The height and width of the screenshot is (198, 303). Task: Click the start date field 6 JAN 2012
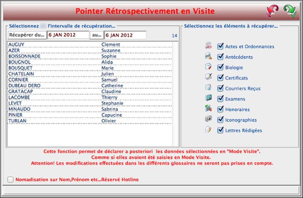pos(68,35)
